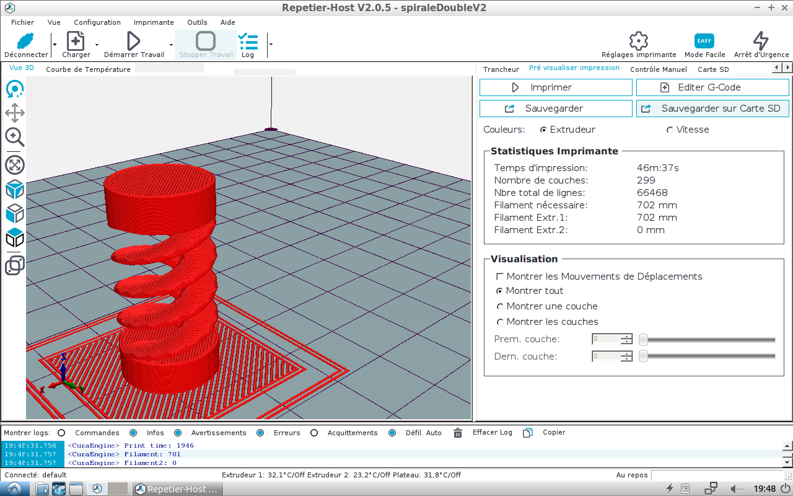Switch to Courbe de Température tab
The image size is (793, 496).
point(88,69)
